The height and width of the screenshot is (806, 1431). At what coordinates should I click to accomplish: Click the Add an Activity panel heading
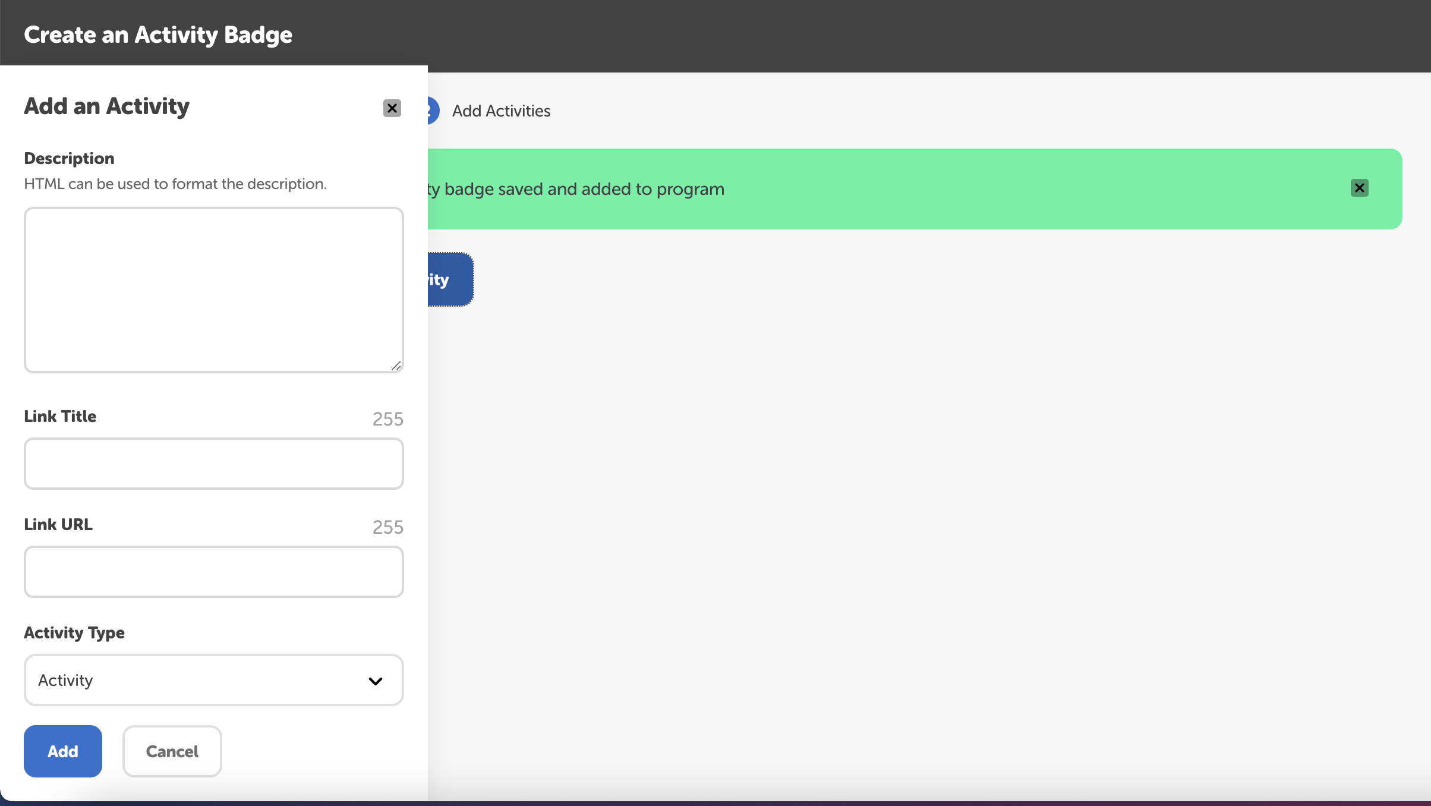pos(107,106)
